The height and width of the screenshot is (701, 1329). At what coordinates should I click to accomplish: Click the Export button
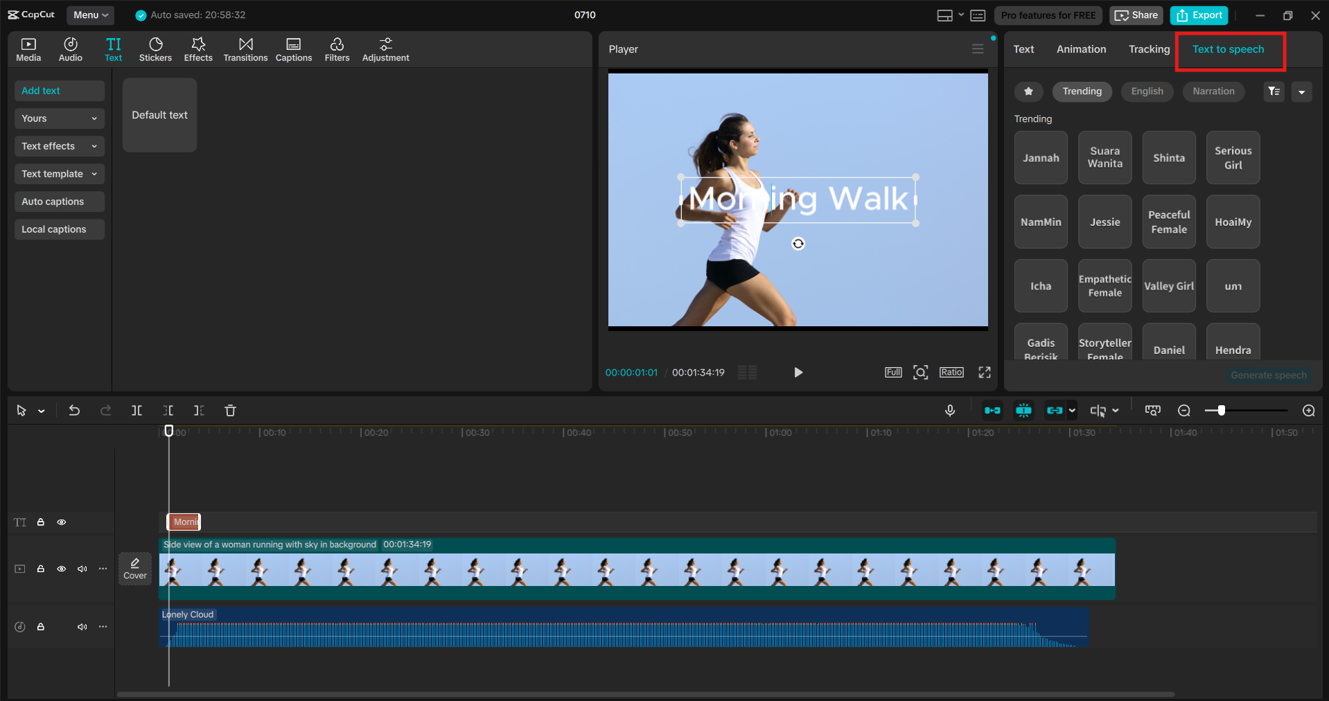pyautogui.click(x=1199, y=15)
